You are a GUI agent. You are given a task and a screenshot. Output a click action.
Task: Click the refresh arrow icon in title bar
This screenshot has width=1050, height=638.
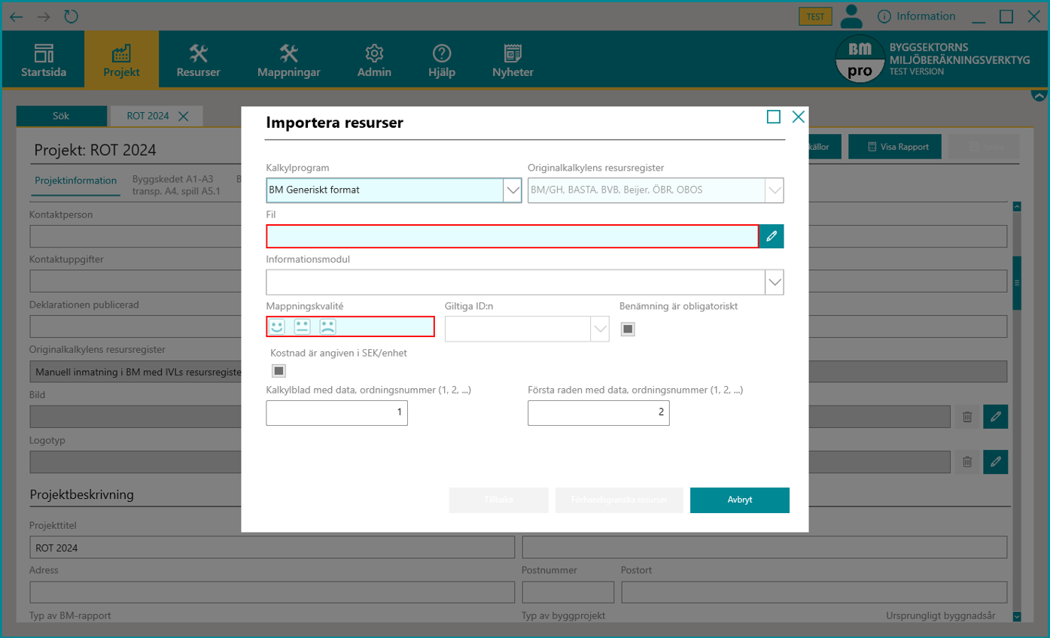click(x=71, y=17)
